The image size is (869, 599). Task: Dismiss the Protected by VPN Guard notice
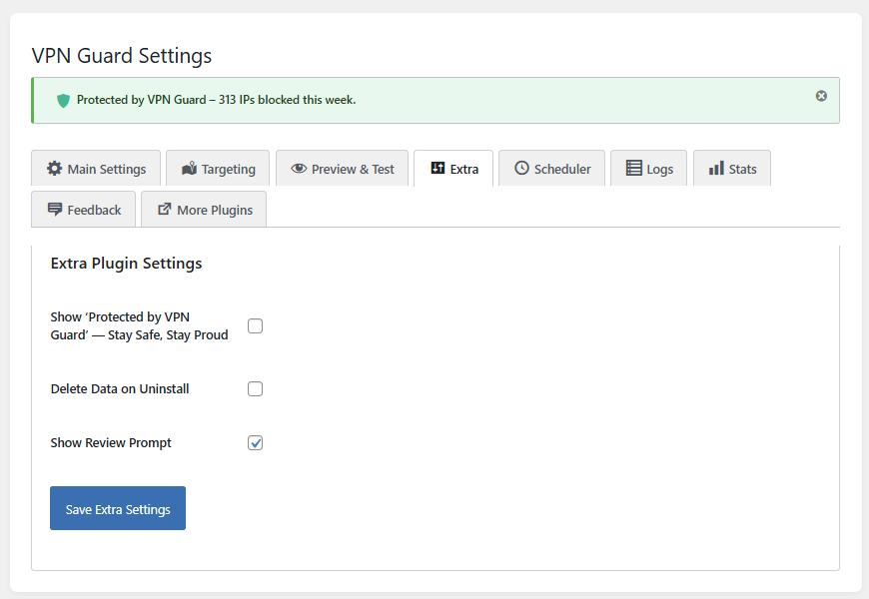coord(821,96)
